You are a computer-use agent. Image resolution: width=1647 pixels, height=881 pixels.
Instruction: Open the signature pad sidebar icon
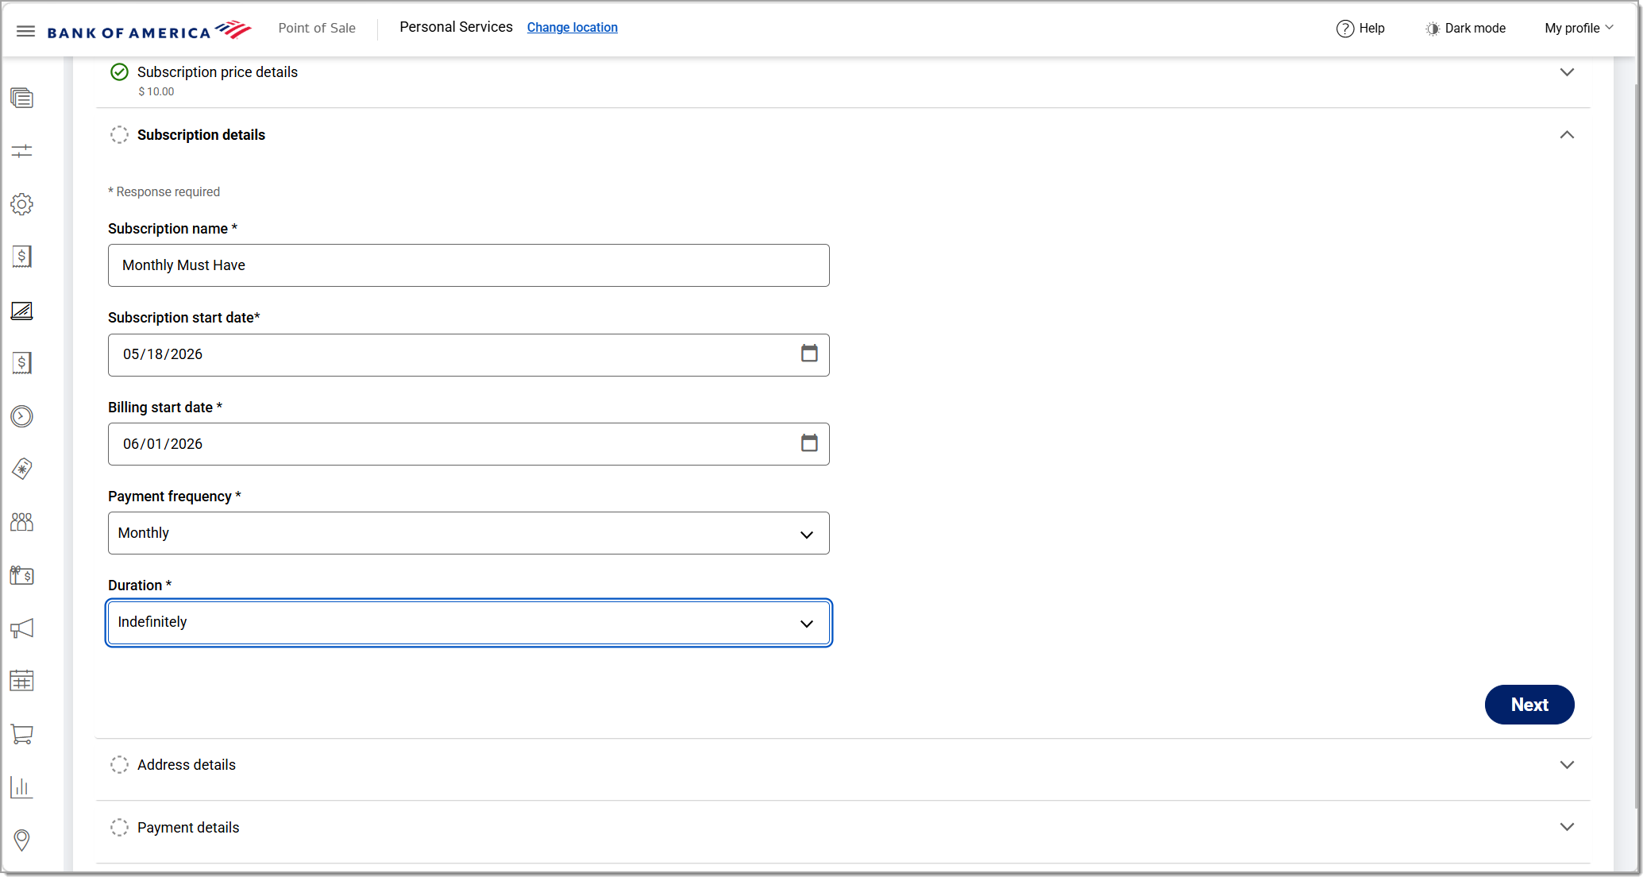coord(21,311)
